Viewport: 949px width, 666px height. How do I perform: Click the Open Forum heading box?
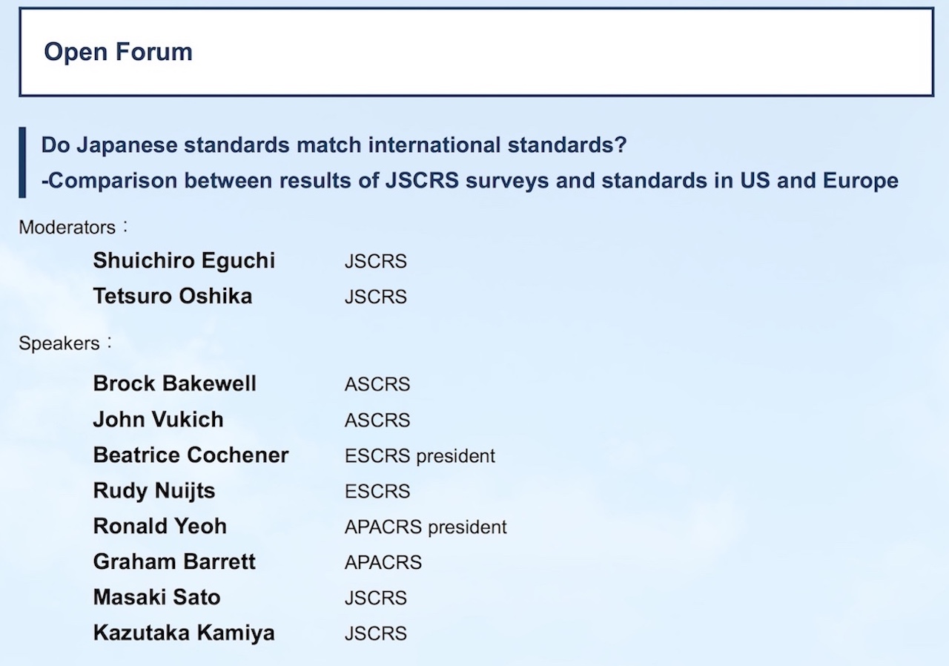[x=476, y=52]
